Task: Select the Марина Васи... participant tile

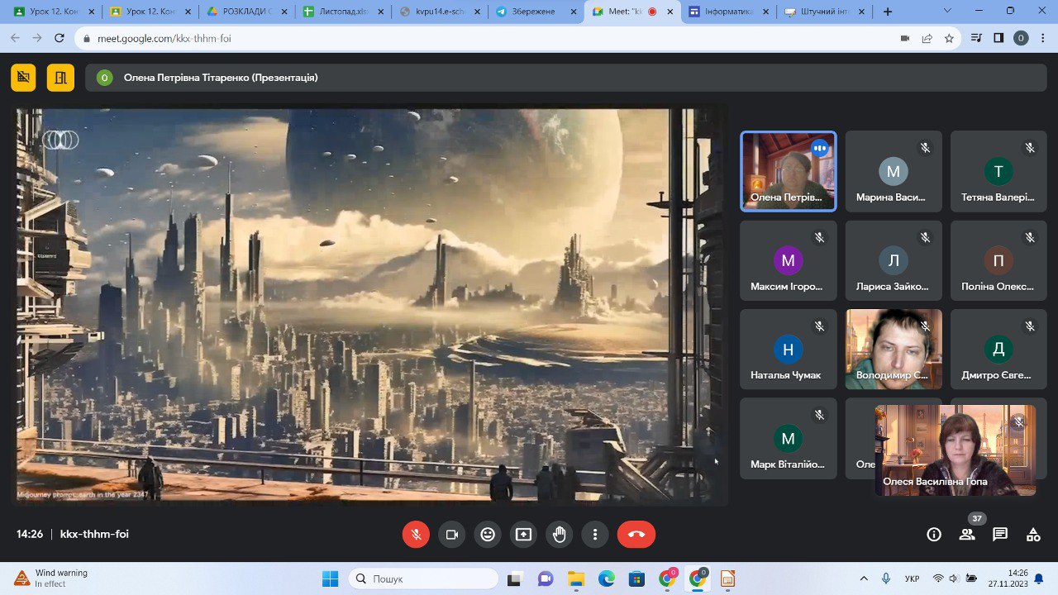Action: [894, 171]
